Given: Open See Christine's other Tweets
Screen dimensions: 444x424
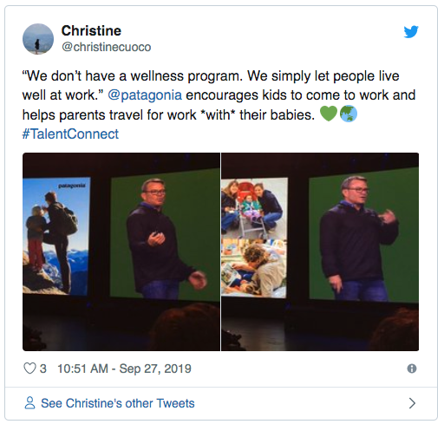Looking at the screenshot, I should pos(118,403).
